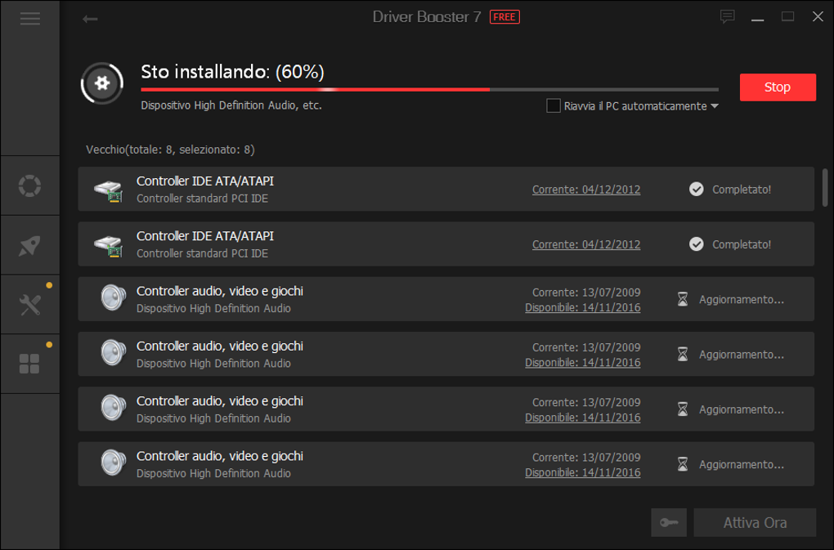Open first Disponibile: 14/11/2016 link
Screen dimensions: 834x550
(582, 307)
